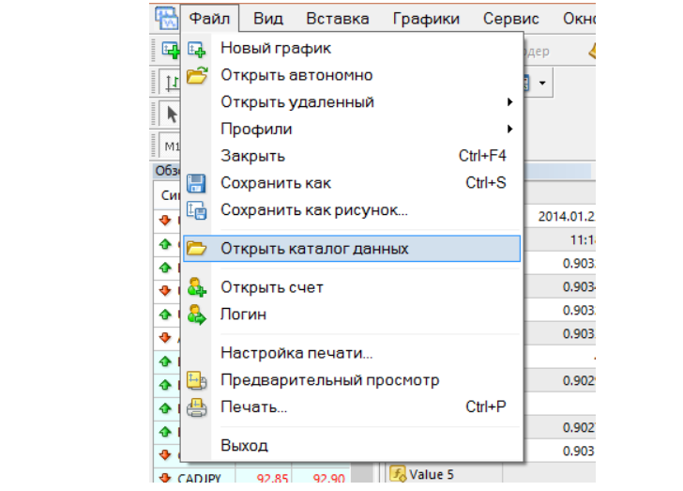683x491 pixels.
Task: Open the toolbar dropdown arrow at right
Action: coord(542,83)
